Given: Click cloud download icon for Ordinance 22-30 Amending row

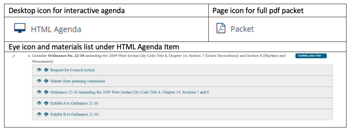Looking at the screenshot, I should click(x=46, y=92).
